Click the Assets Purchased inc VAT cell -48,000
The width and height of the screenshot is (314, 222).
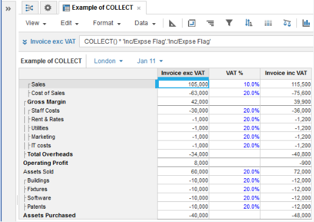click(x=286, y=215)
